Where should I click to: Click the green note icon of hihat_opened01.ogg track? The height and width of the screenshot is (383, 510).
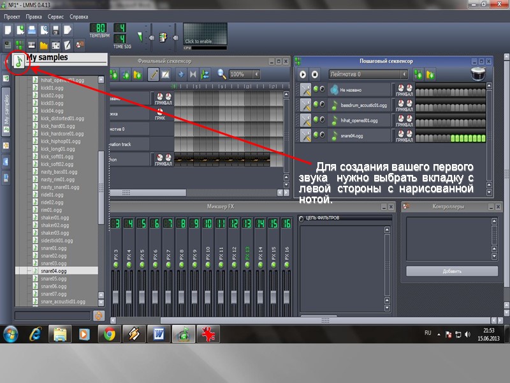tap(334, 121)
